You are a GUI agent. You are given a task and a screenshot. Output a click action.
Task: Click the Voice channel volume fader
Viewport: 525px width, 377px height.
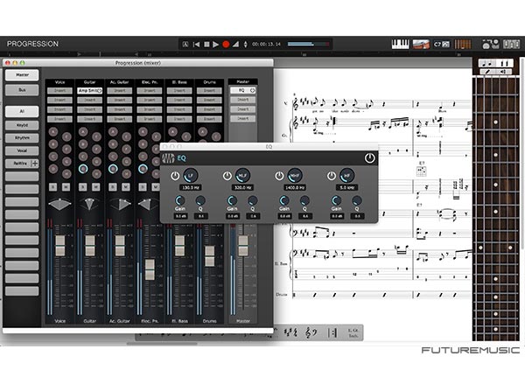click(59, 246)
